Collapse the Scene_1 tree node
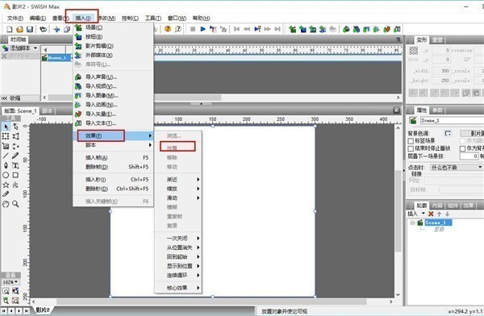The height and width of the screenshot is (316, 484). click(412, 222)
